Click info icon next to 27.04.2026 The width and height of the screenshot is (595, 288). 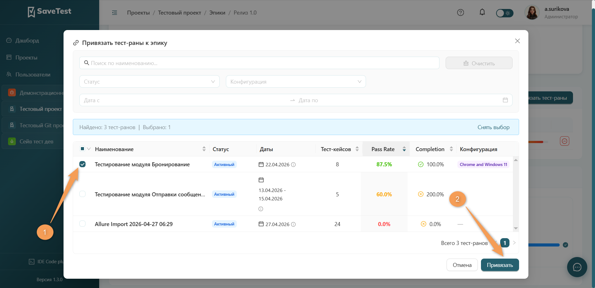pyautogui.click(x=293, y=224)
